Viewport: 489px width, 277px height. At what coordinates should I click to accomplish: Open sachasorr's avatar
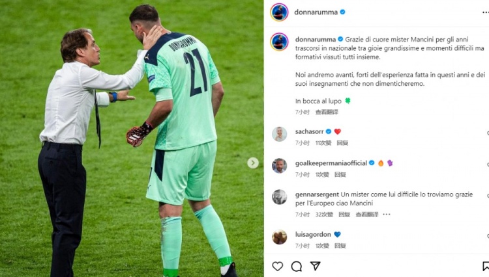pos(279,135)
